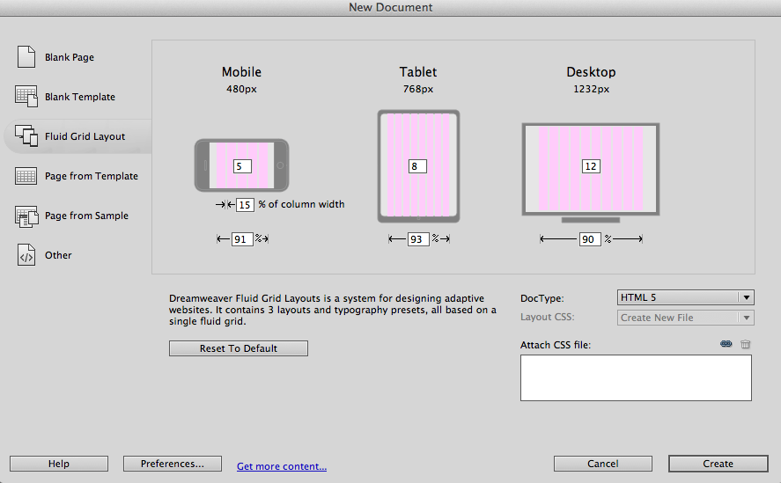This screenshot has height=483, width=781.
Task: Click the Attach CSS file list box
Action: click(x=636, y=378)
